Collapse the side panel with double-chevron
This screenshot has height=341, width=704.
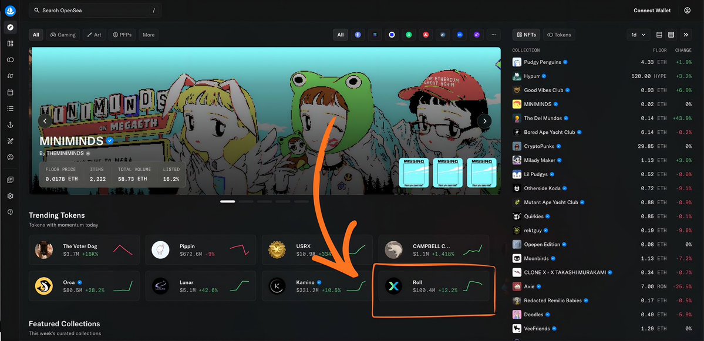[x=686, y=35]
